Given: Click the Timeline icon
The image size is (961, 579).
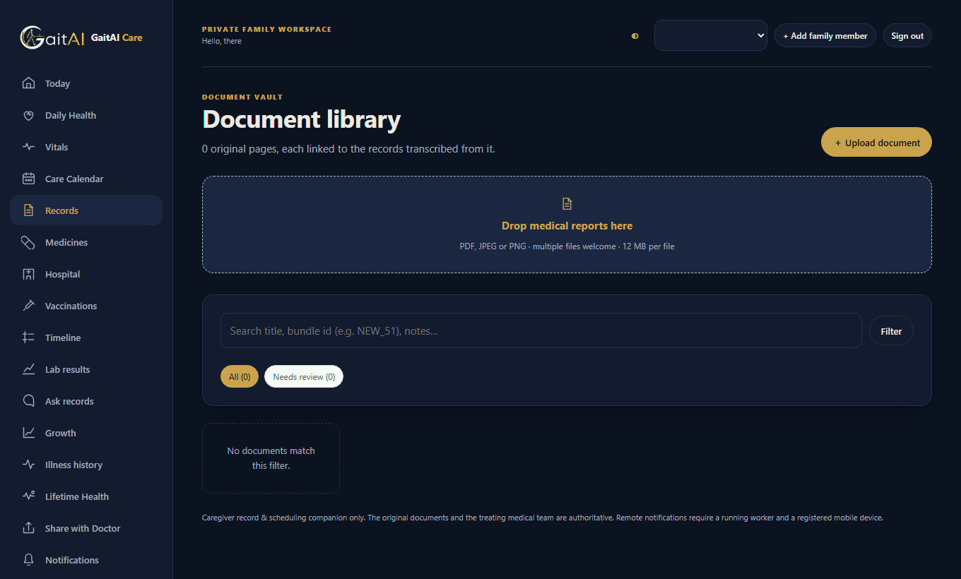Looking at the screenshot, I should [28, 338].
